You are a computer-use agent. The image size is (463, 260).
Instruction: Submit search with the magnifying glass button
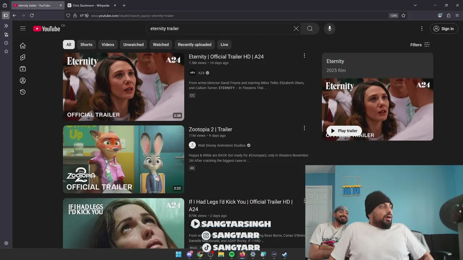310,29
